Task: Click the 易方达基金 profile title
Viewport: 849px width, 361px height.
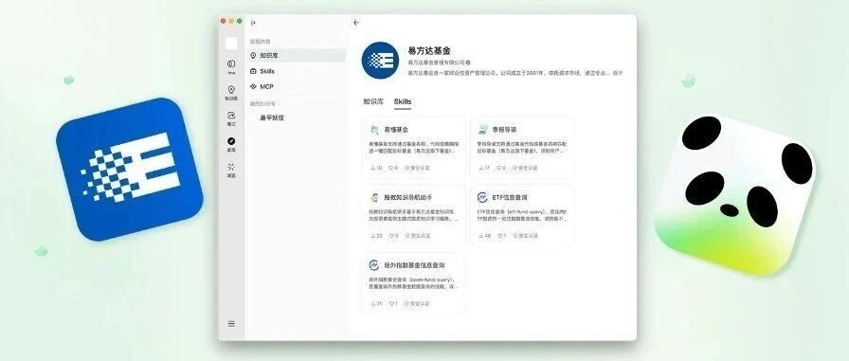Action: coord(429,51)
